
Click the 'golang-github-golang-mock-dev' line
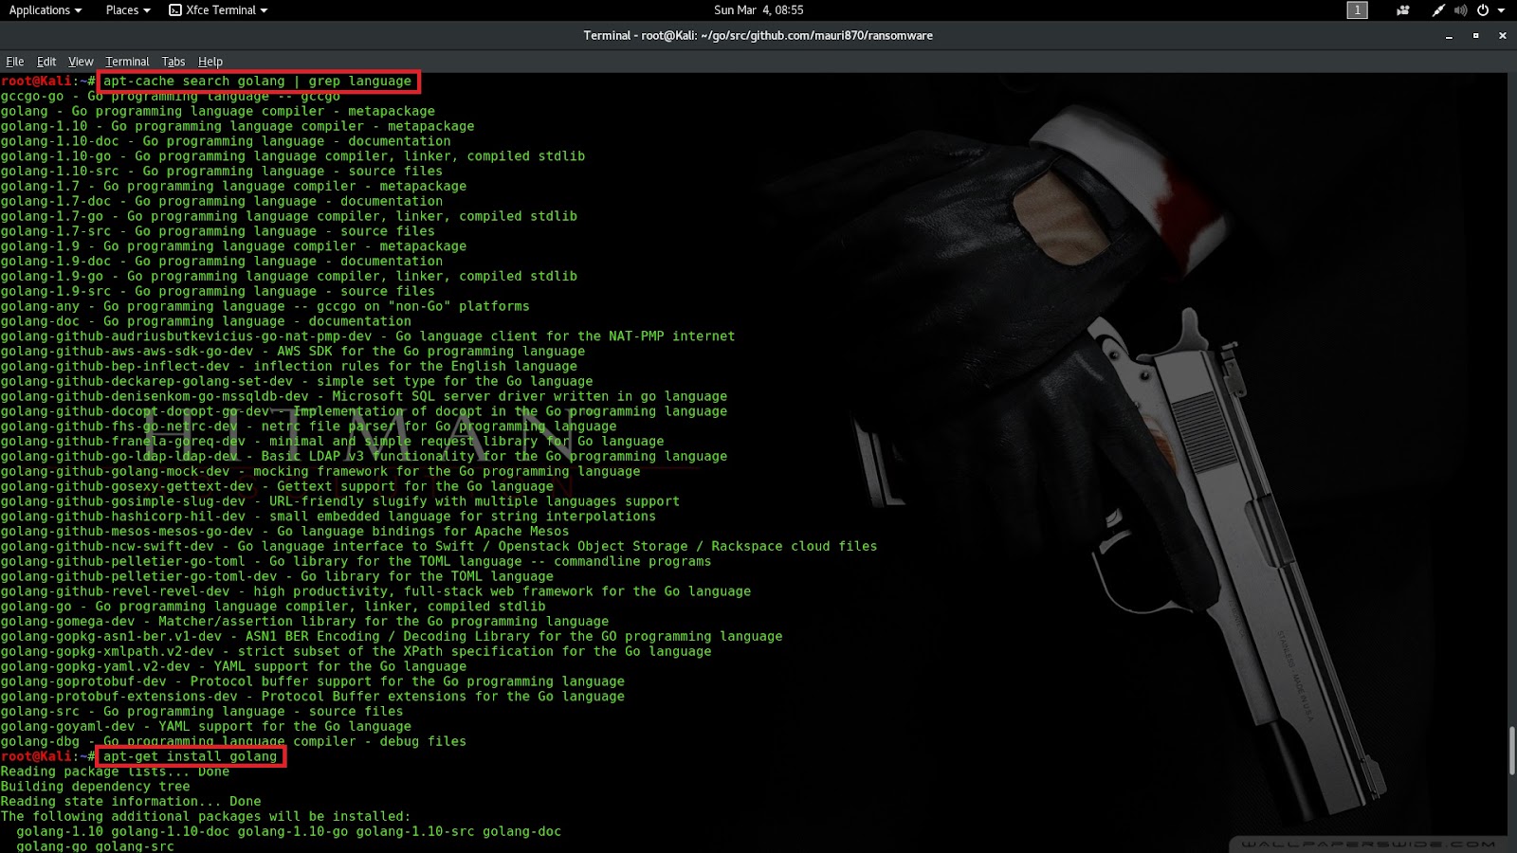click(x=320, y=472)
